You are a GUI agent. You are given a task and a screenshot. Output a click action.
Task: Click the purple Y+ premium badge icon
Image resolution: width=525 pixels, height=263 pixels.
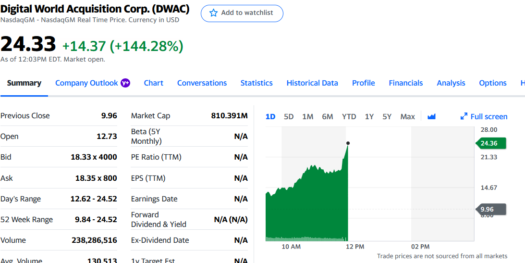tap(125, 83)
